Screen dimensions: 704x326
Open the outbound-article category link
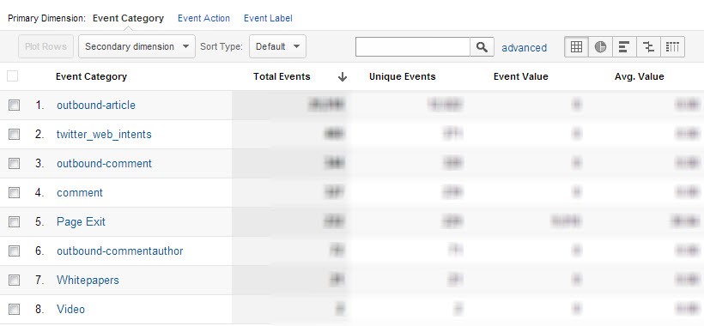pos(96,106)
